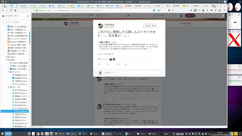
Task: Click the フォローする button in tweet dialog
Action: (x=150, y=26)
